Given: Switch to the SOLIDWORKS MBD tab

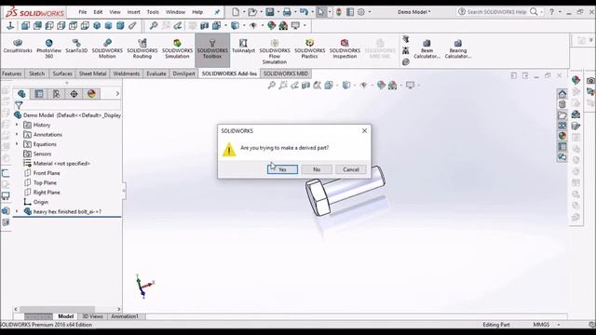Looking at the screenshot, I should pos(286,74).
